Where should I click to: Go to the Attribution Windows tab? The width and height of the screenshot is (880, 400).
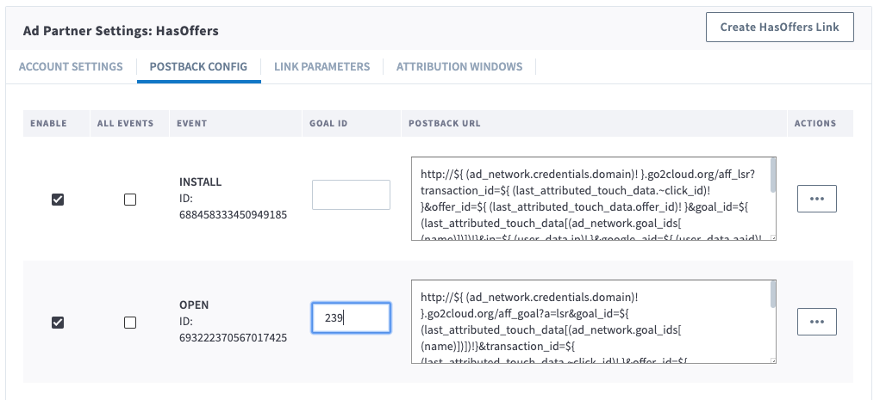click(x=459, y=67)
